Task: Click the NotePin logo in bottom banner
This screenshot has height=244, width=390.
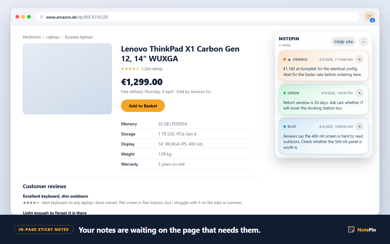Action: click(362, 230)
